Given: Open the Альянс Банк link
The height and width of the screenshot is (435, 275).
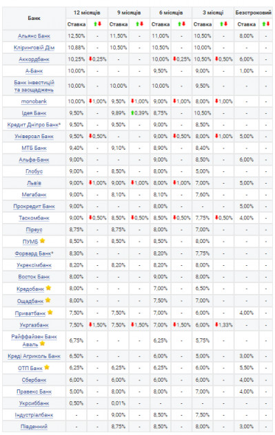Looking at the screenshot, I should [34, 36].
